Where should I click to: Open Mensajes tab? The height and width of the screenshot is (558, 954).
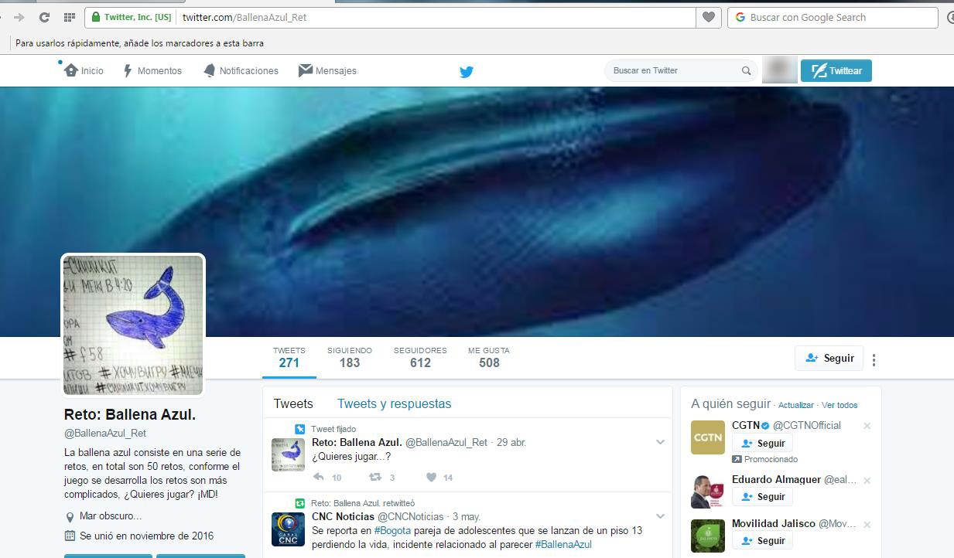[327, 70]
